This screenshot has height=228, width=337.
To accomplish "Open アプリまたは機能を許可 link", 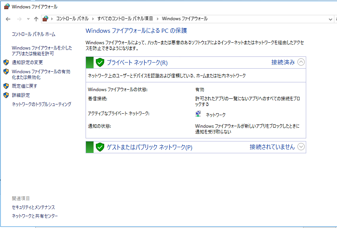I will [x=42, y=51].
